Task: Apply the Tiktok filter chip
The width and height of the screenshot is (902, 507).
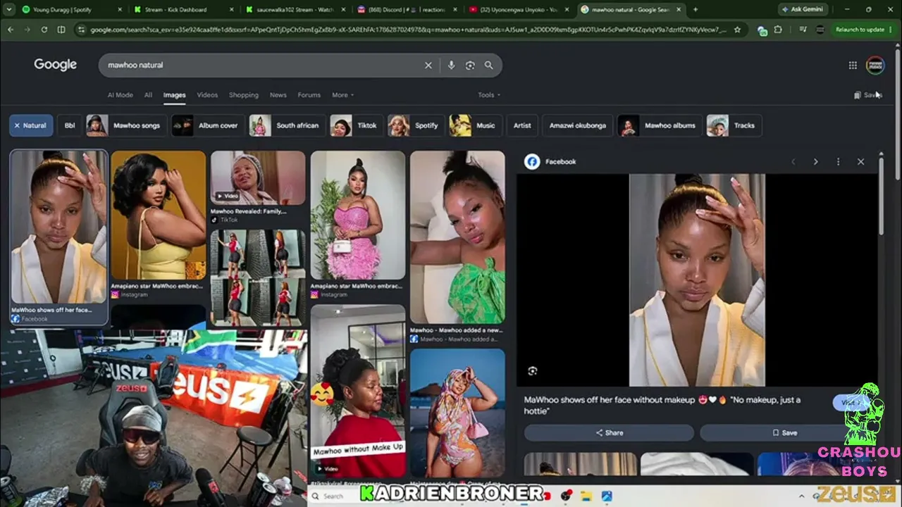Action: (357, 125)
